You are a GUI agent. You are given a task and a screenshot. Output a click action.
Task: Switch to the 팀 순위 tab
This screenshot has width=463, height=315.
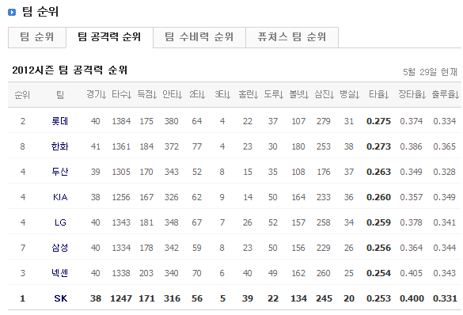[x=37, y=37]
